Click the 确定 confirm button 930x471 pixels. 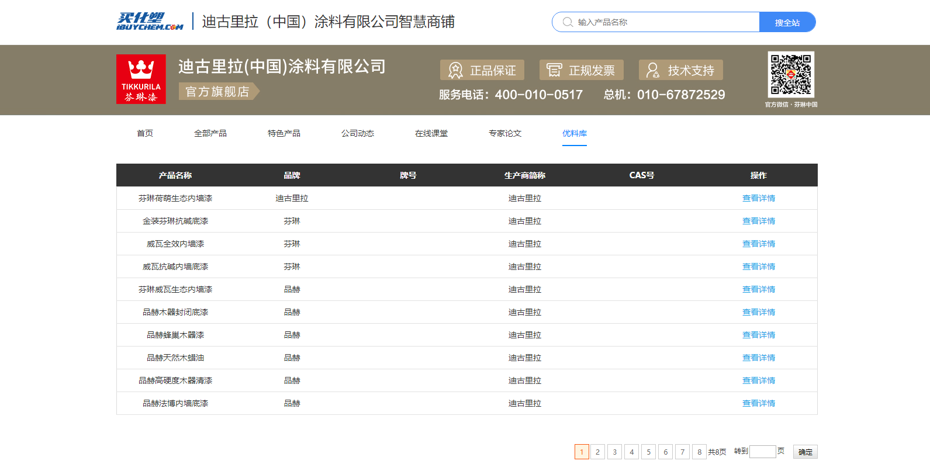pos(805,452)
